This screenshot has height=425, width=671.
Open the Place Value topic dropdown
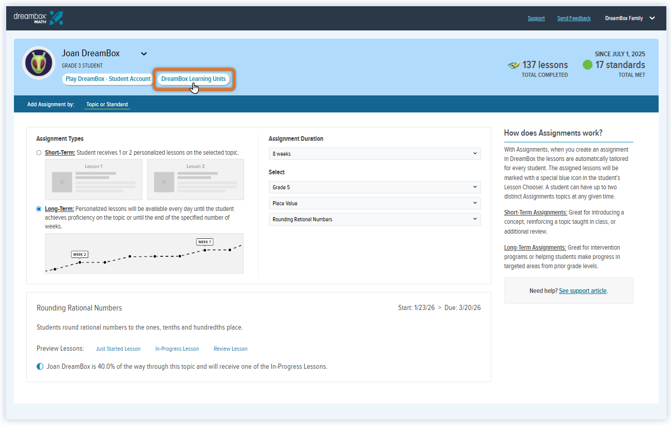[375, 203]
